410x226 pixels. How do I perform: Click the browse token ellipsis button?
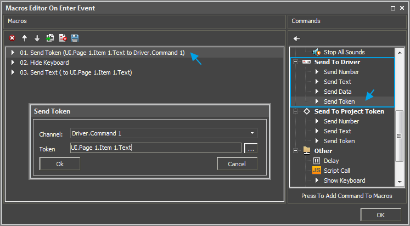251,148
